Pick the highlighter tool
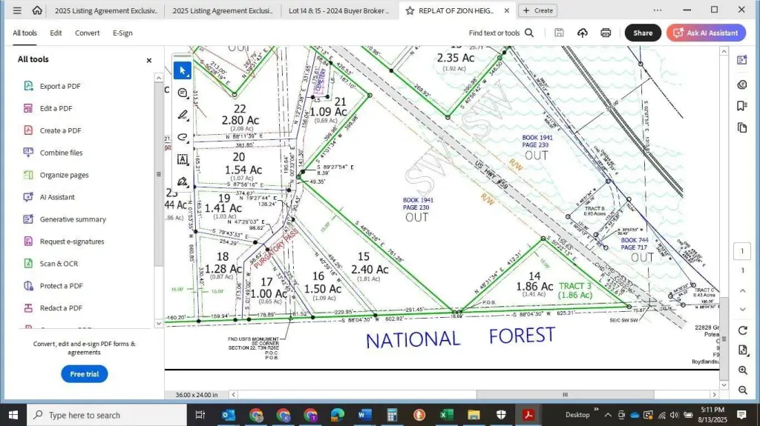 (x=183, y=115)
